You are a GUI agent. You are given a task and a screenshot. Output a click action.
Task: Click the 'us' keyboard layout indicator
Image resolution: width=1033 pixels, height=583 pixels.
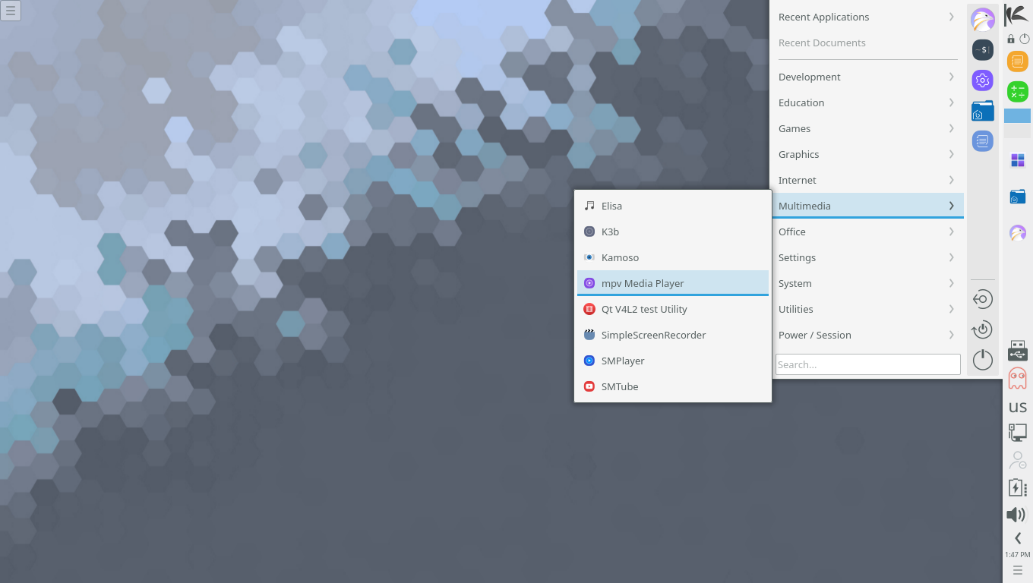pyautogui.click(x=1018, y=407)
